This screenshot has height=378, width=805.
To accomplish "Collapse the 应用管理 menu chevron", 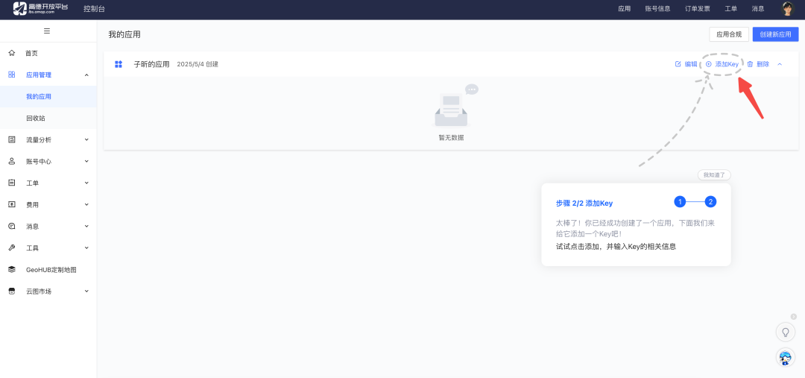I will tap(86, 75).
